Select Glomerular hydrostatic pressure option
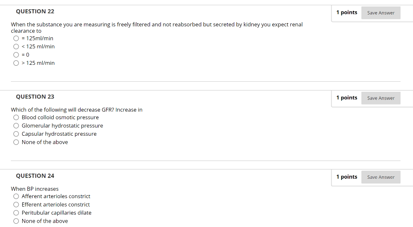Screen dimensions: 413x227 (x=16, y=126)
